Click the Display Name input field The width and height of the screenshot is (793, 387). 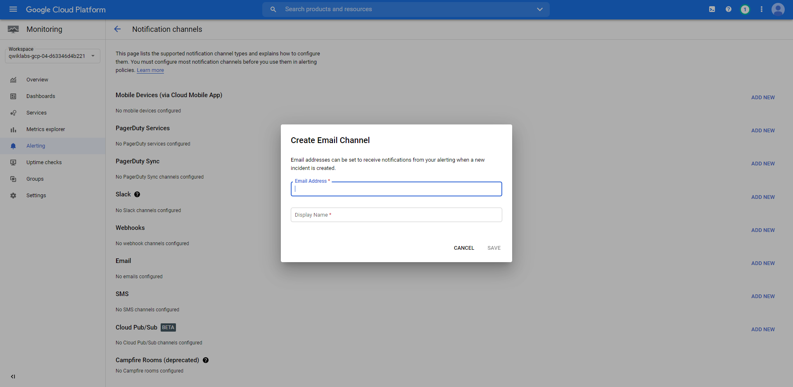pyautogui.click(x=396, y=215)
